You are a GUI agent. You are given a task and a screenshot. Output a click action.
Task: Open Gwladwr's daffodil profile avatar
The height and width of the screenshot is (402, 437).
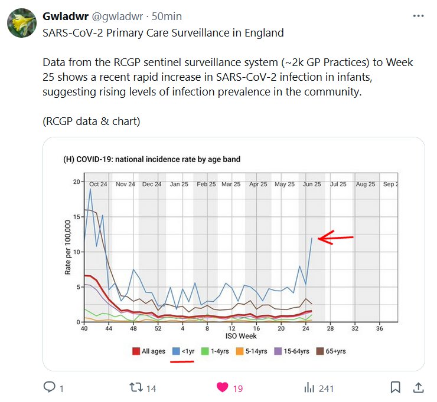pos(21,23)
